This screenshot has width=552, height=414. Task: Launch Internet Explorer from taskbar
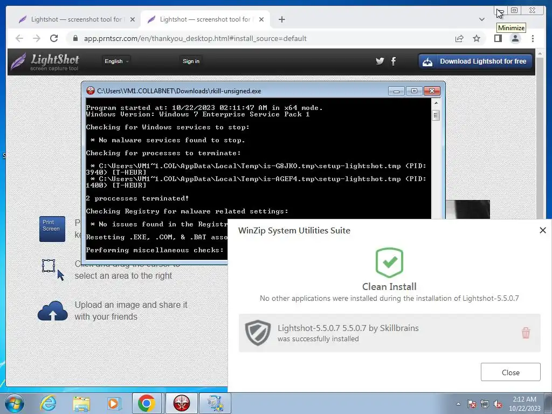tap(47, 403)
